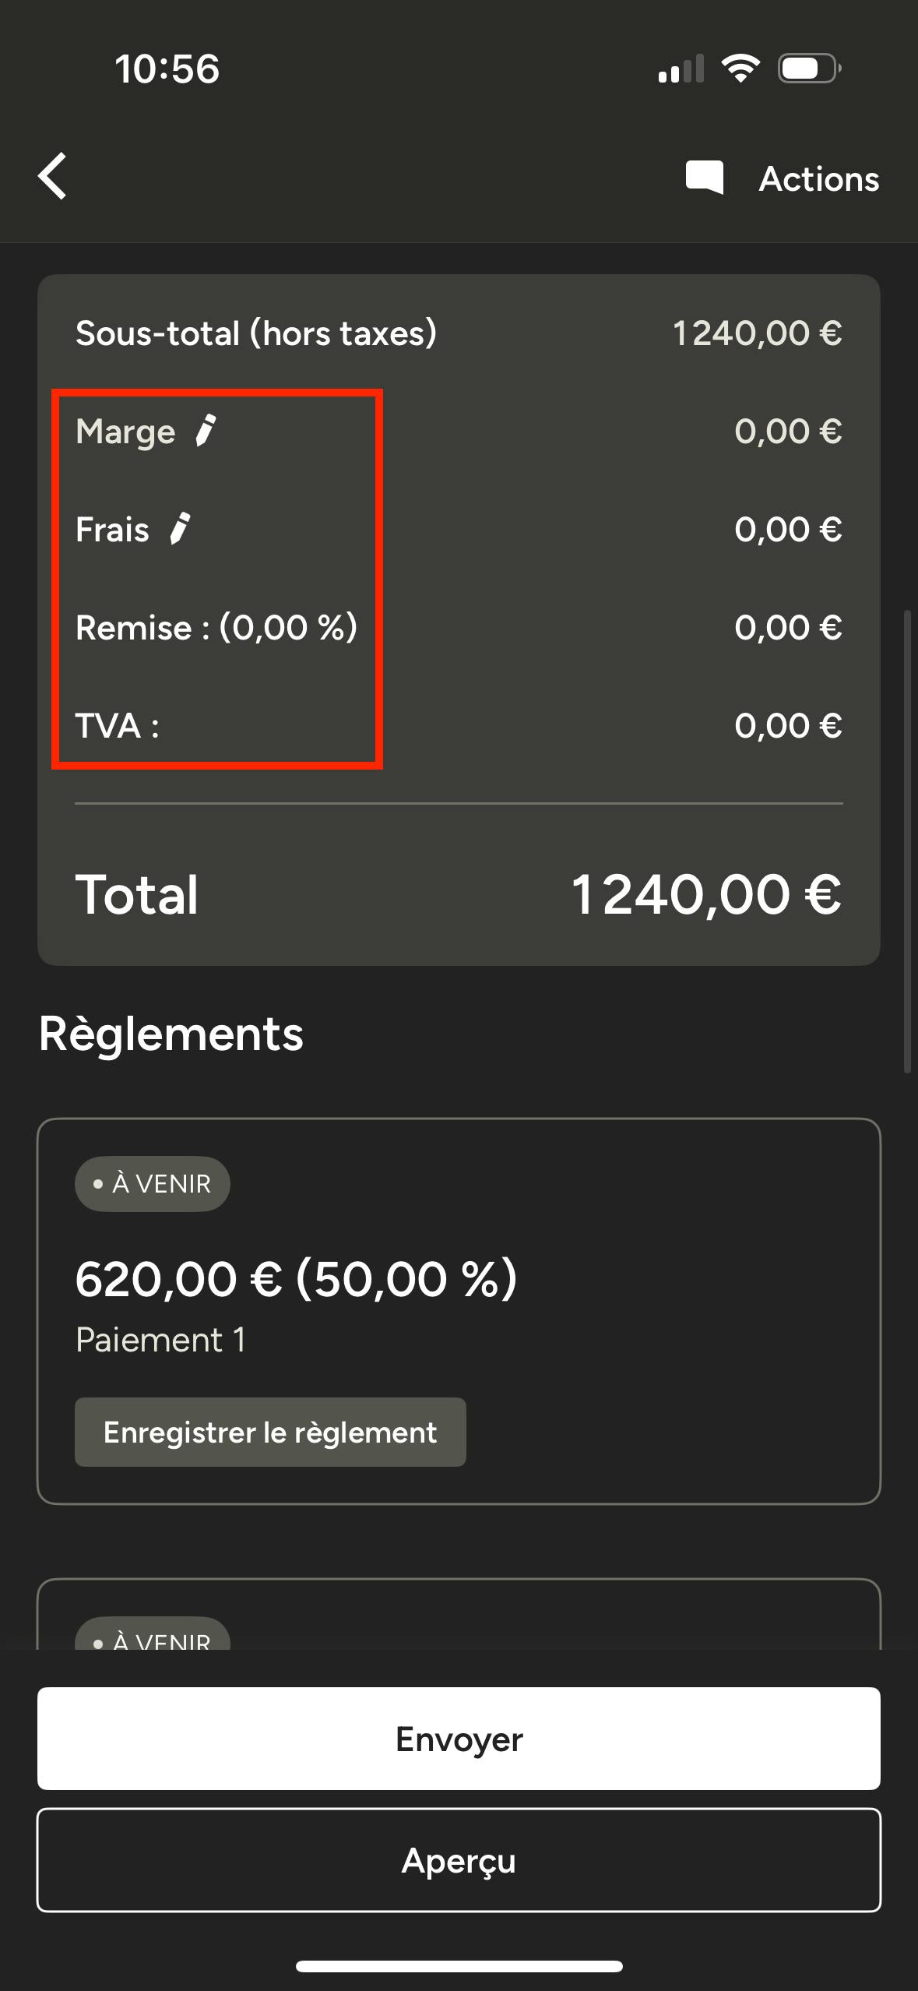Select the Remise (0,00 %) row
Screen dimensions: 918x1991
coord(459,627)
